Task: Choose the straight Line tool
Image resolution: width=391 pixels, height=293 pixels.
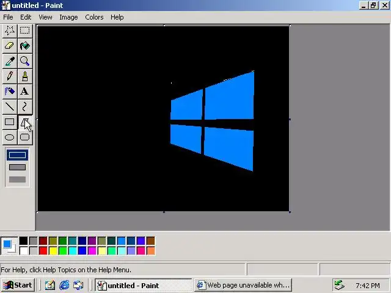Action: (x=10, y=107)
